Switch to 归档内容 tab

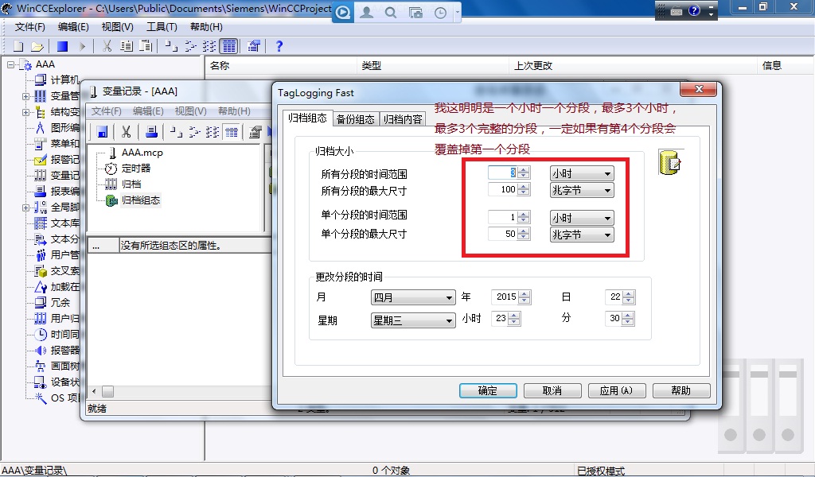coord(403,119)
